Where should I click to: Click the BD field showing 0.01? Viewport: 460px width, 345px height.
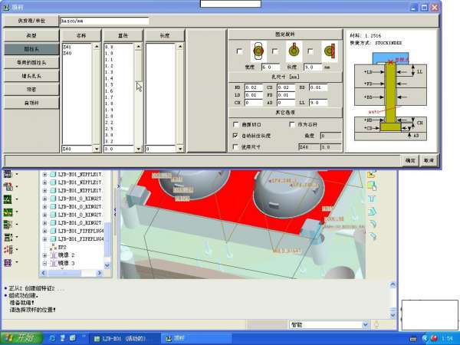(318, 87)
